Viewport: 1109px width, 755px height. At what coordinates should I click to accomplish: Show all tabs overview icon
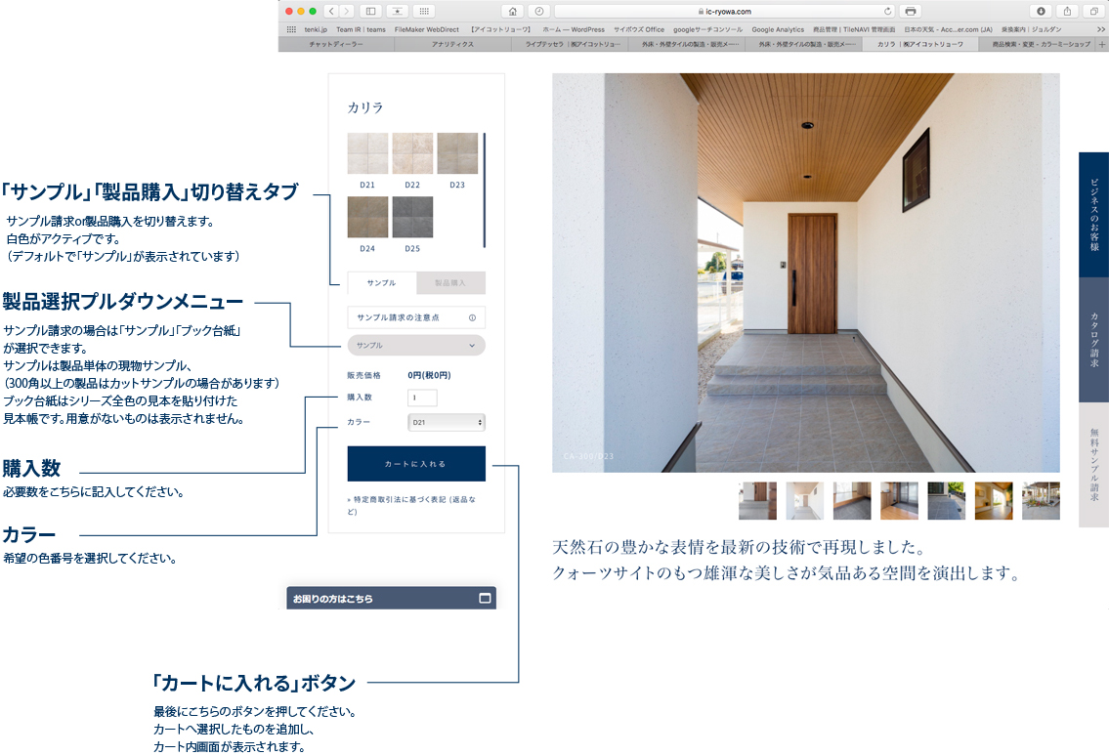(x=1094, y=12)
